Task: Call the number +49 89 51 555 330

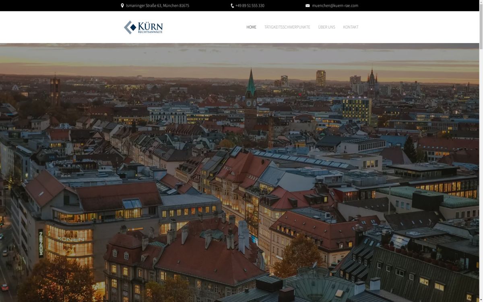Action: click(250, 5)
